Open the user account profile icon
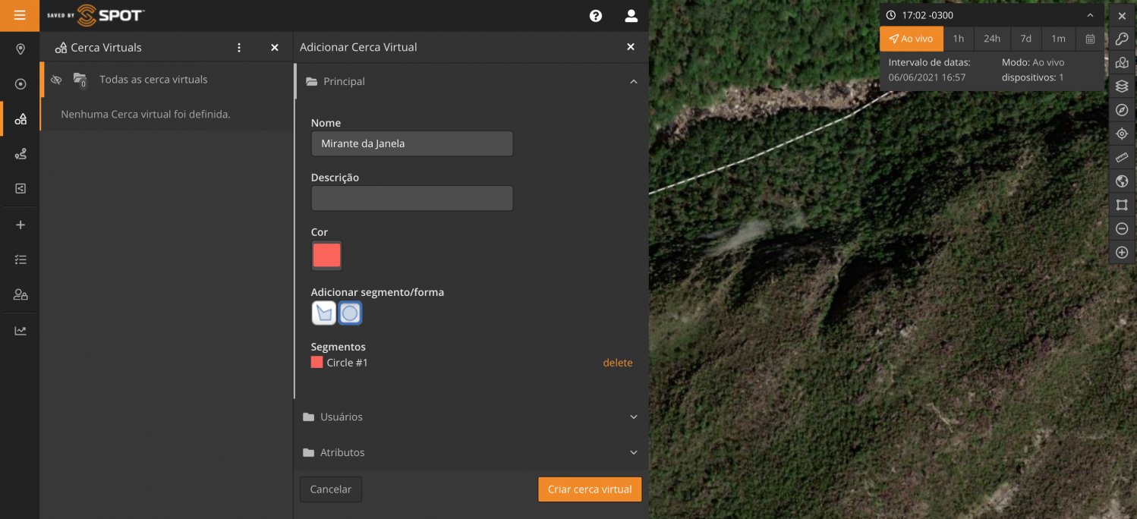The height and width of the screenshot is (519, 1137). (x=631, y=15)
